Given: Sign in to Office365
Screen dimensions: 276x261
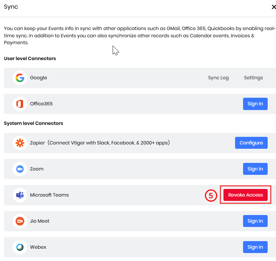Looking at the screenshot, I should (x=255, y=104).
